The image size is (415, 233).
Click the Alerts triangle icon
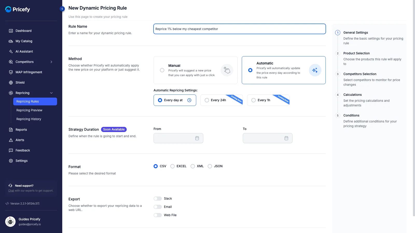coord(11,140)
